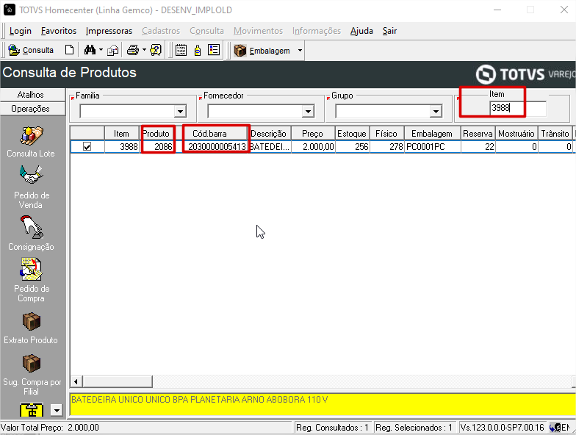Screen dimensions: 576x435
Task: Click the Mostruário column header
Action: [x=516, y=134]
